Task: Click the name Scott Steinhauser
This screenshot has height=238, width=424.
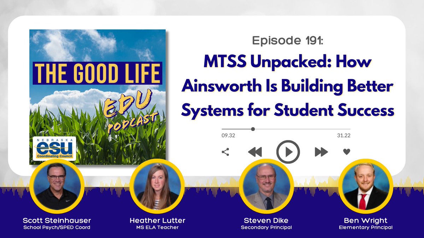Action: [x=57, y=221]
